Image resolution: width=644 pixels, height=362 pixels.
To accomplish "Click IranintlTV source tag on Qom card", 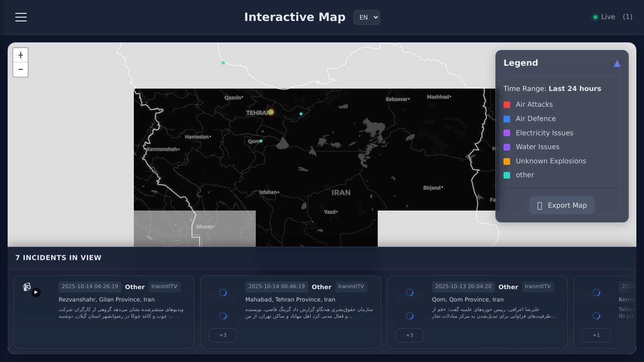I will pyautogui.click(x=538, y=287).
